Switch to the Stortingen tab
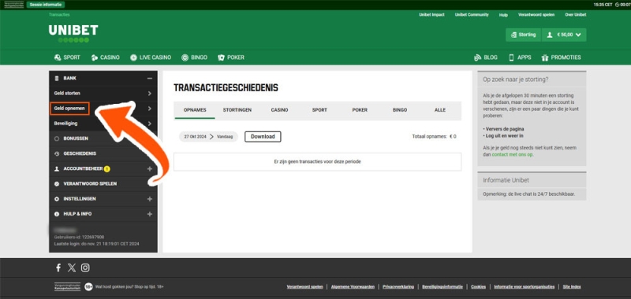The width and height of the screenshot is (631, 299). tap(237, 110)
